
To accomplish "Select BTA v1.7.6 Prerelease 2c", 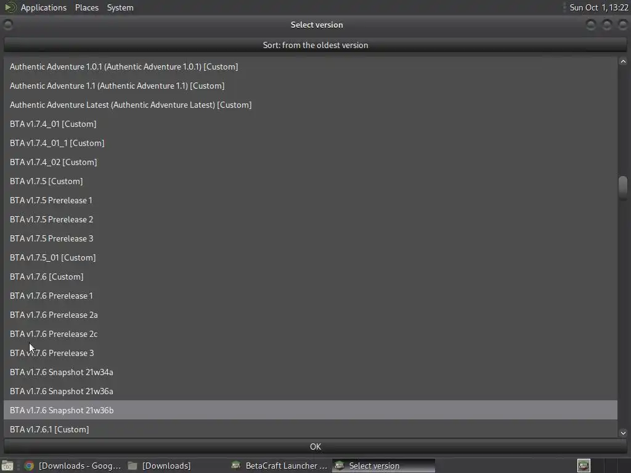I will [x=311, y=334].
